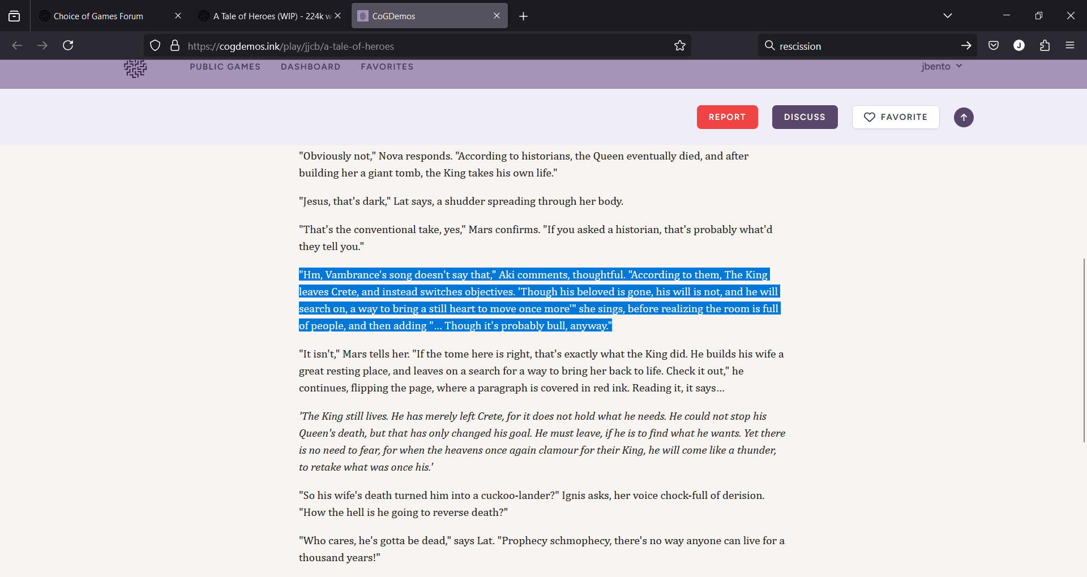Go forward to next page
Viewport: 1087px width, 577px height.
[x=42, y=45]
